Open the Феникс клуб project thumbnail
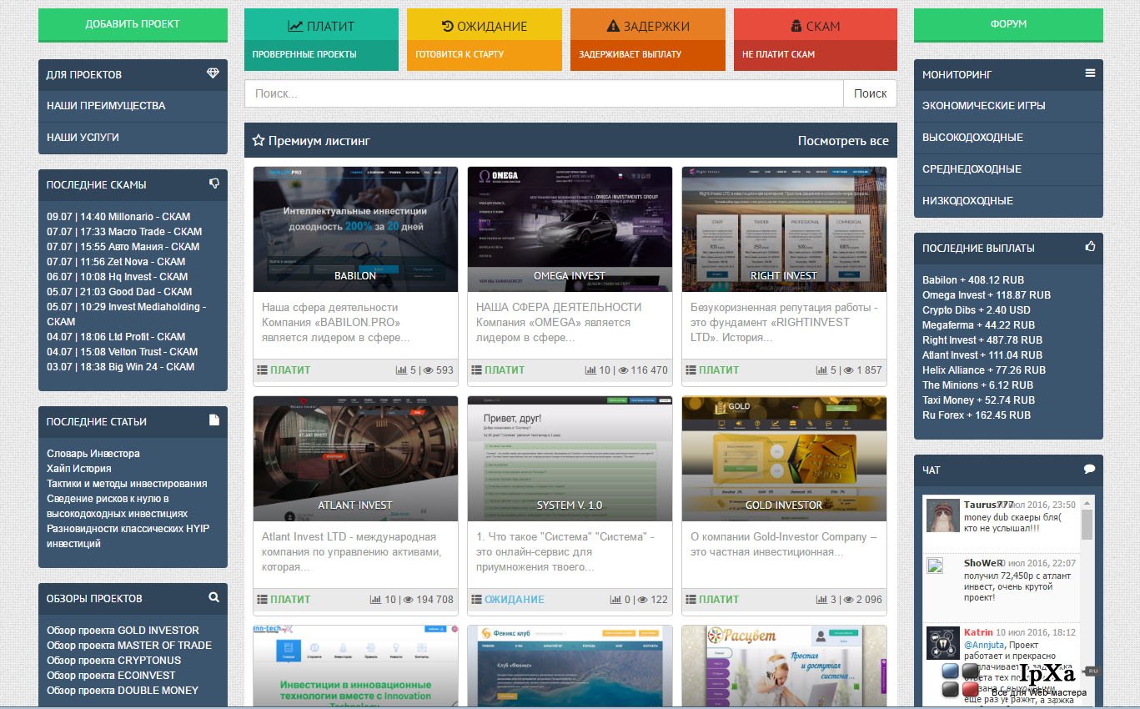This screenshot has height=709, width=1140. (x=570, y=666)
